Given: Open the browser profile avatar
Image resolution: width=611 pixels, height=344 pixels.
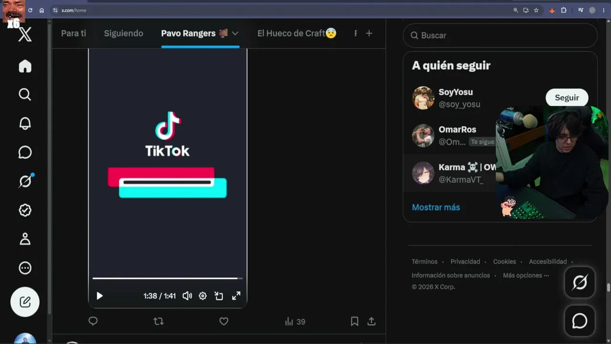Looking at the screenshot, I should [592, 10].
